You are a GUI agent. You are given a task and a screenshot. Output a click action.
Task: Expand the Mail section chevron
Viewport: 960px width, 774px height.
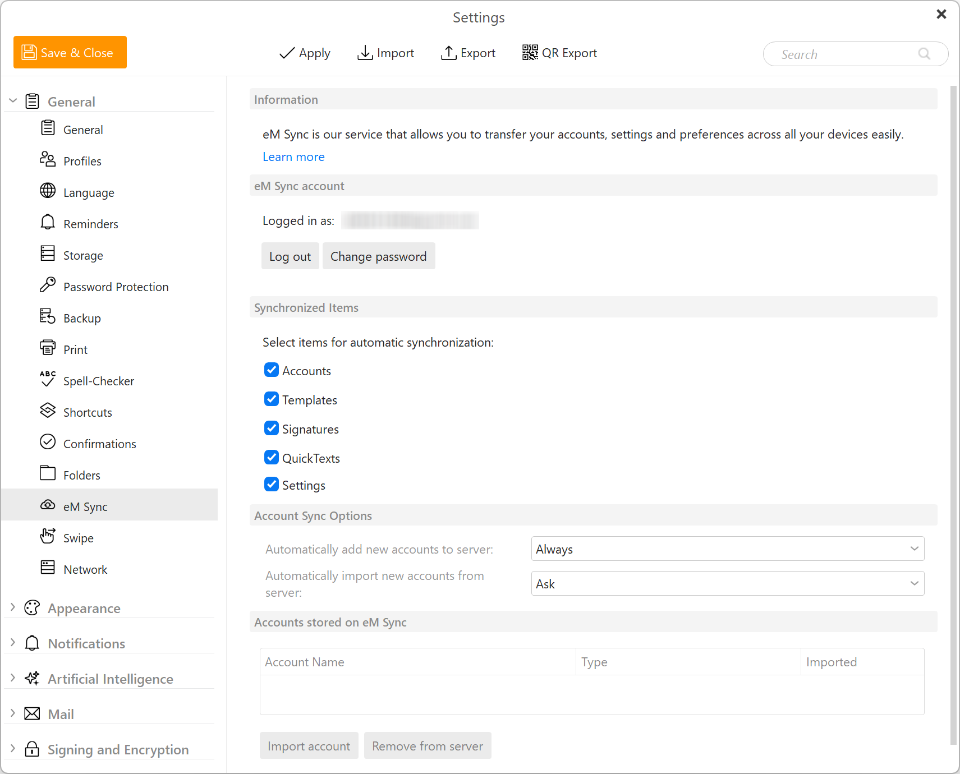[13, 713]
